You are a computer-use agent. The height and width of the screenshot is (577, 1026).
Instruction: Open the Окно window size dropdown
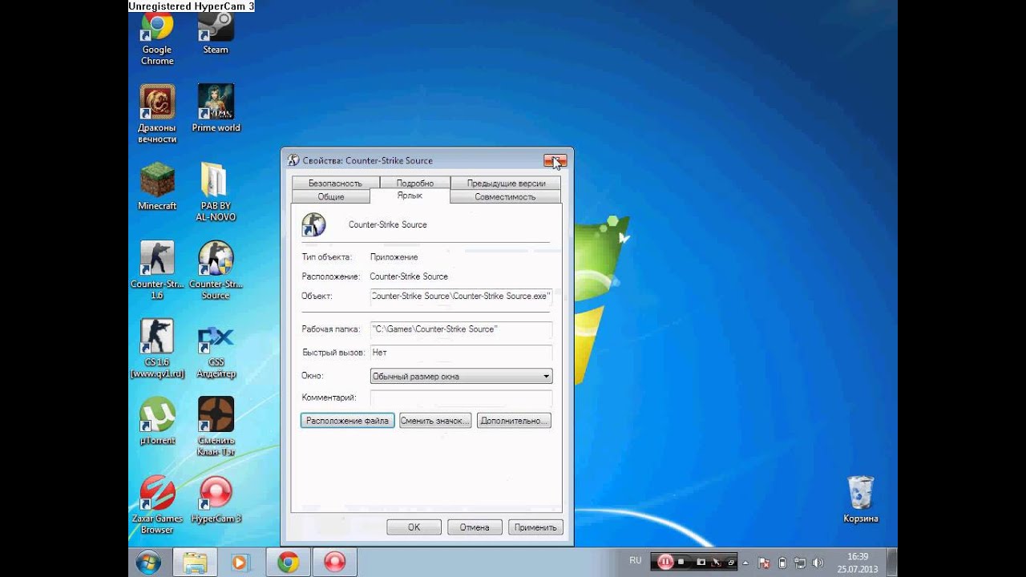click(461, 376)
